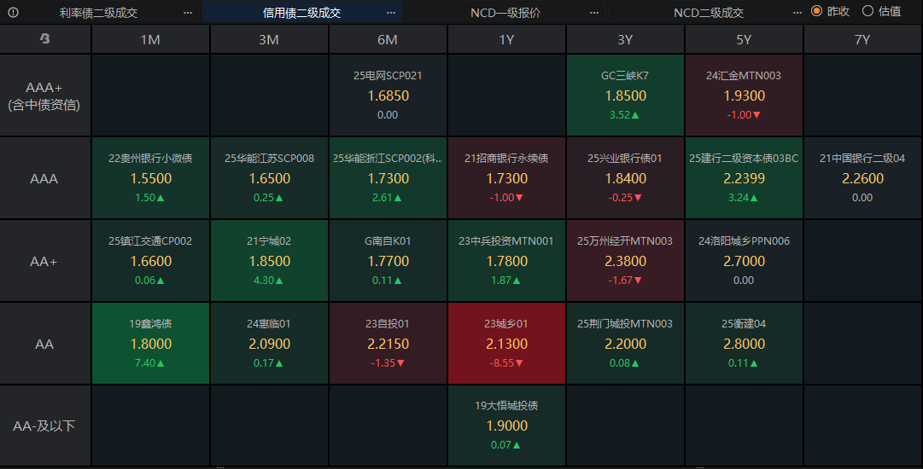Select the 昨收 radio button

pos(817,11)
